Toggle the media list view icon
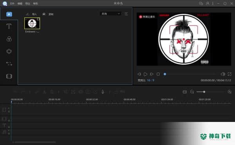Viewport: 235px width, 145px height. [126, 14]
